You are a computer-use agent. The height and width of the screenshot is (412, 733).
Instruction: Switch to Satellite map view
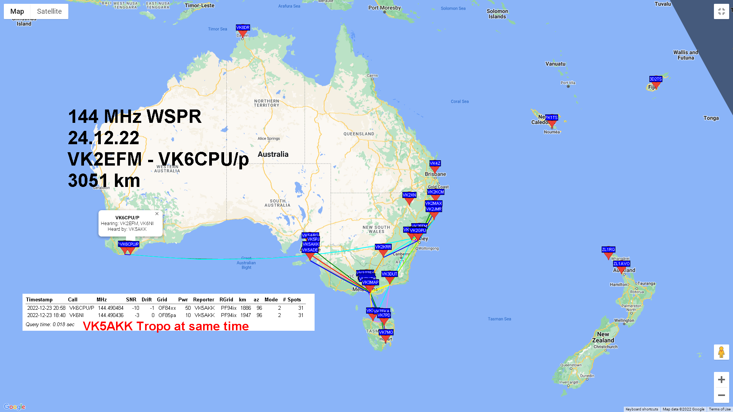click(49, 11)
